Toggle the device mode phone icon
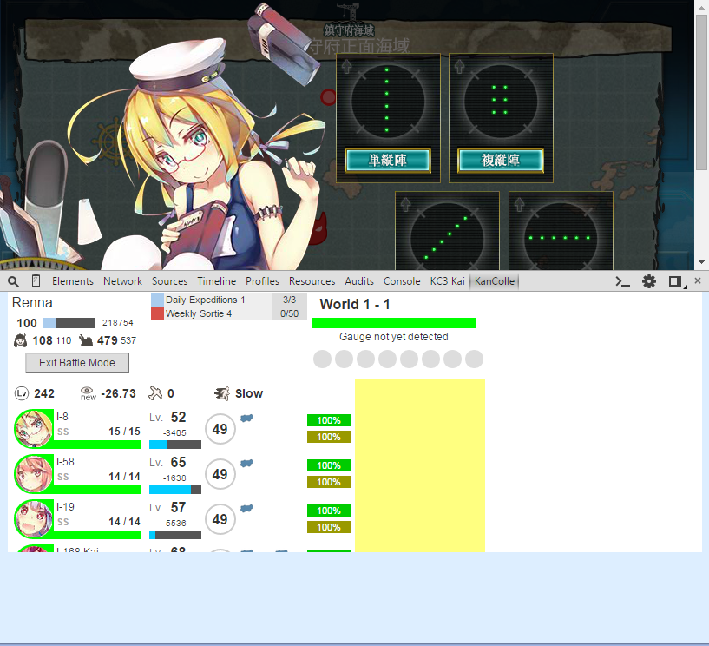 tap(36, 281)
